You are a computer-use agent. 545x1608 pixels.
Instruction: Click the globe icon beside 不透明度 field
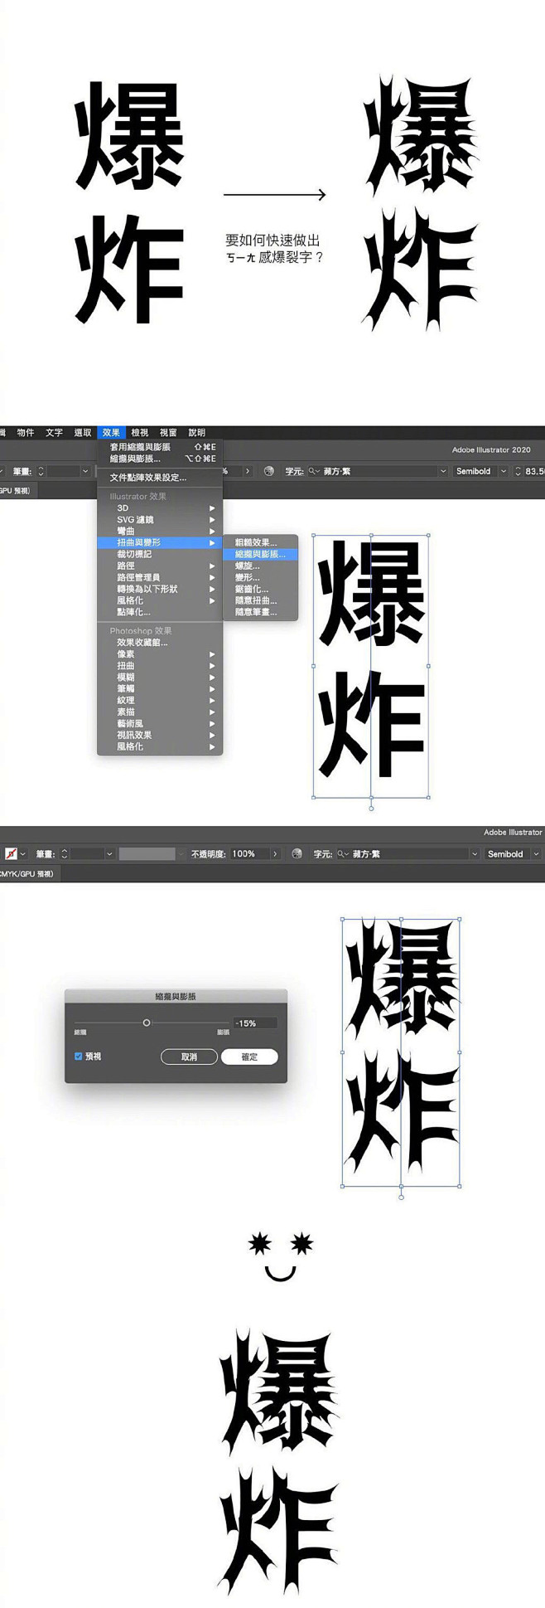(297, 853)
